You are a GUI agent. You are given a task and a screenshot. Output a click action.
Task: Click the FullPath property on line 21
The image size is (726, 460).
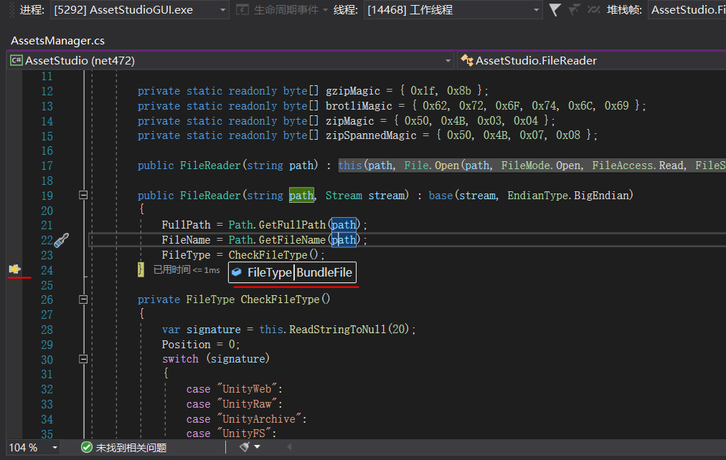186,225
